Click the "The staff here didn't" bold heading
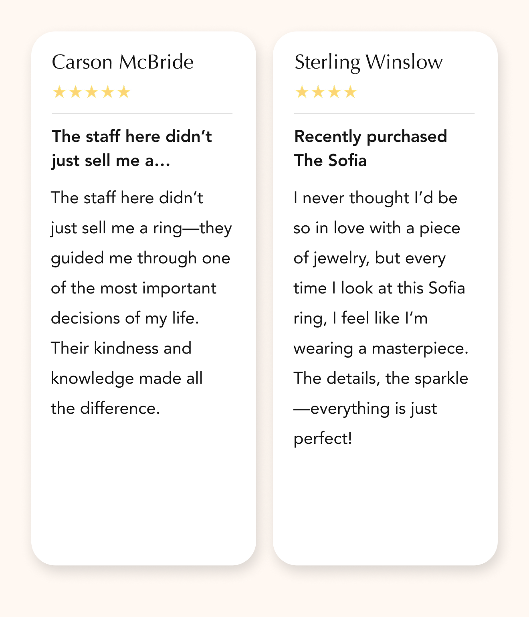The width and height of the screenshot is (529, 617). point(131,137)
